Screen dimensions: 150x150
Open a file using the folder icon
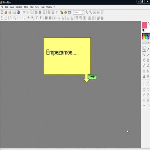[6, 12]
